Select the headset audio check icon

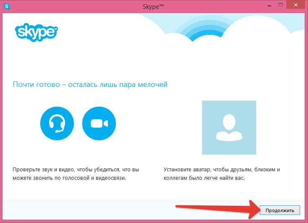(57, 123)
